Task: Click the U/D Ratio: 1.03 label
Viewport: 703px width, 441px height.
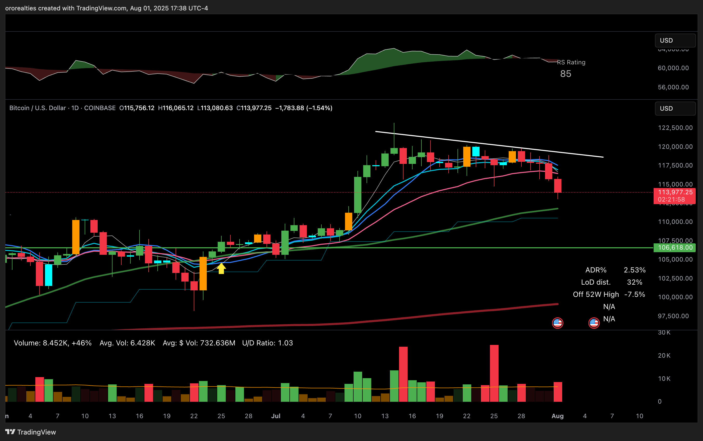Action: 267,343
